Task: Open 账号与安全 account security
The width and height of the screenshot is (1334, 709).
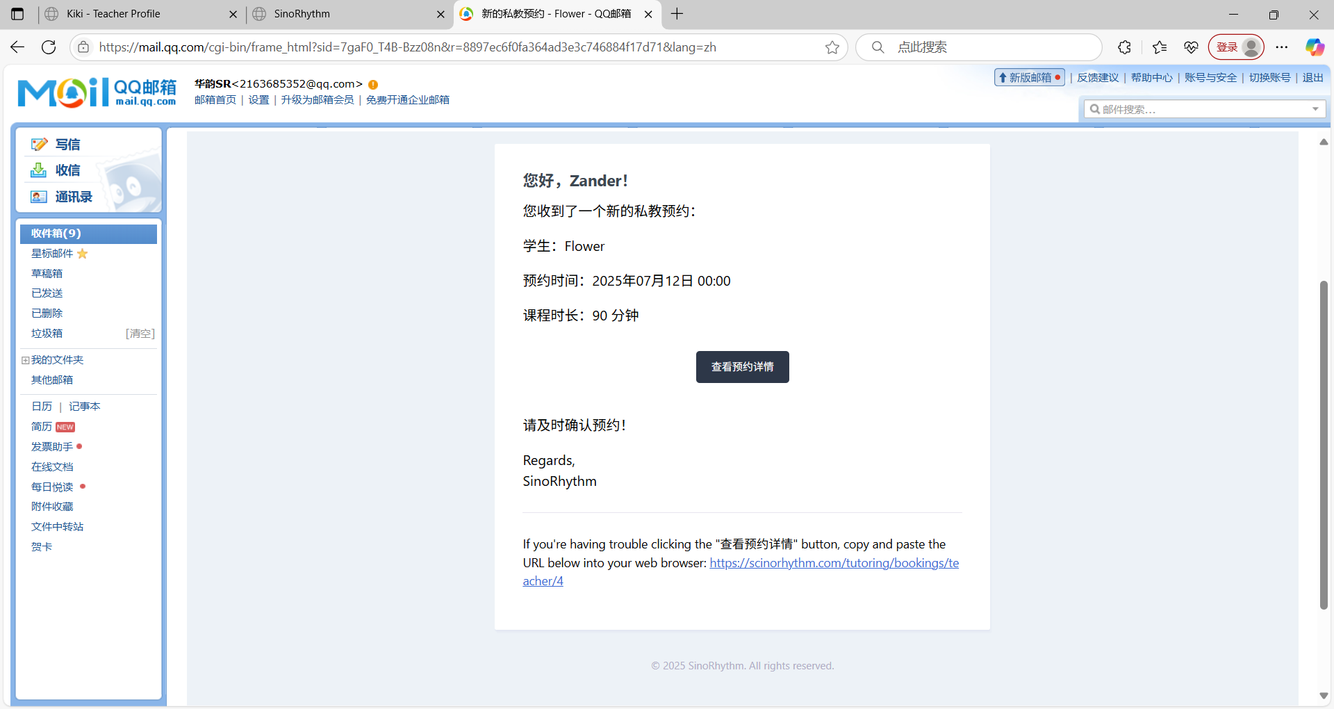Action: 1210,78
